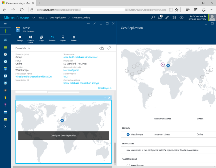Click the primary West Europe row
Image resolution: width=216 pixels, height=168 pixels.
[168, 134]
